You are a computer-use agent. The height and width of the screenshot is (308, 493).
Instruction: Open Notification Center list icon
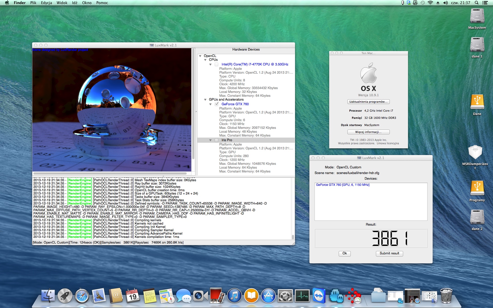[x=485, y=3]
